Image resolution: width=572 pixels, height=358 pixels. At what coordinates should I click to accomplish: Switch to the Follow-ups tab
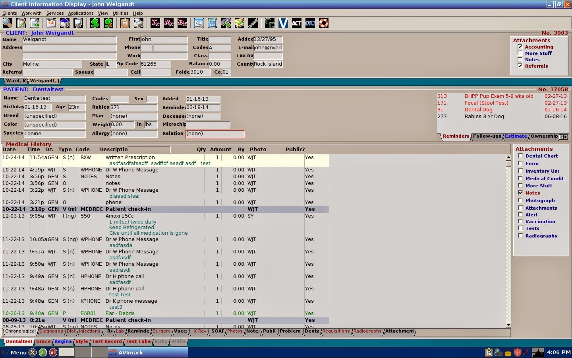click(x=487, y=136)
